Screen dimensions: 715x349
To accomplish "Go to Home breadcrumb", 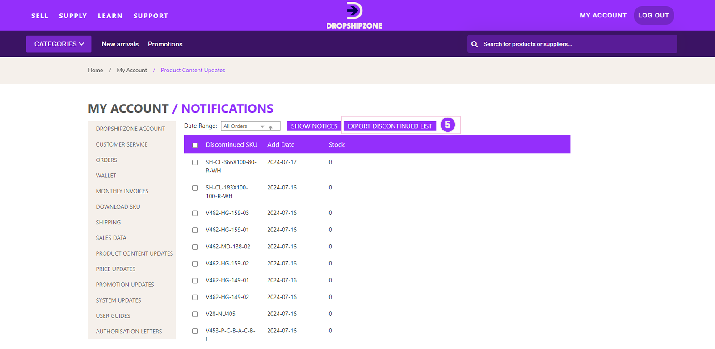I will 95,71.
